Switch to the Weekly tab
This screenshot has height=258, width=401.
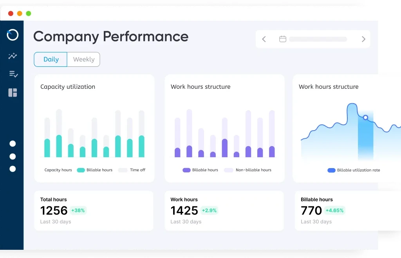(x=84, y=59)
